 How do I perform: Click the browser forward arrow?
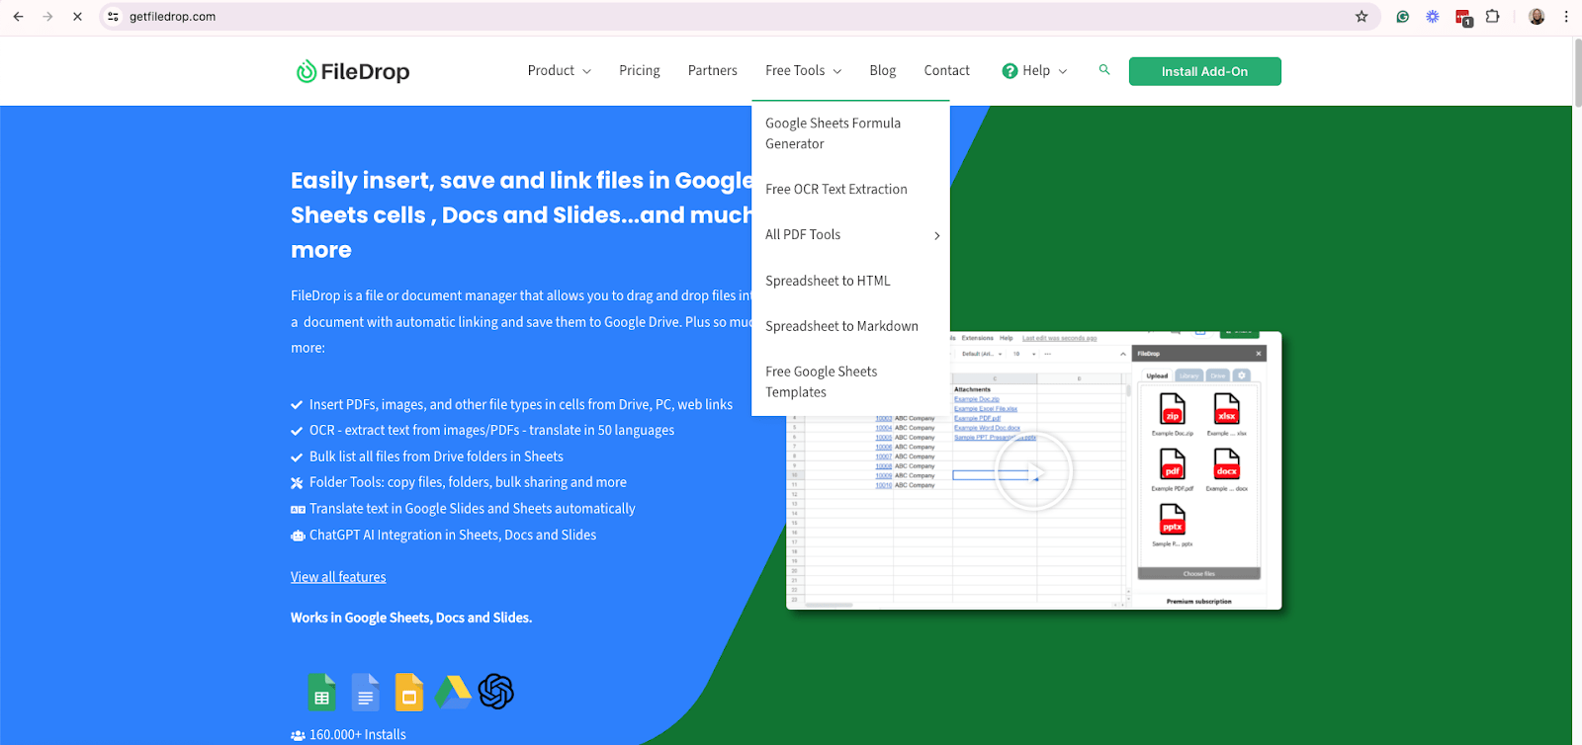[x=47, y=17]
